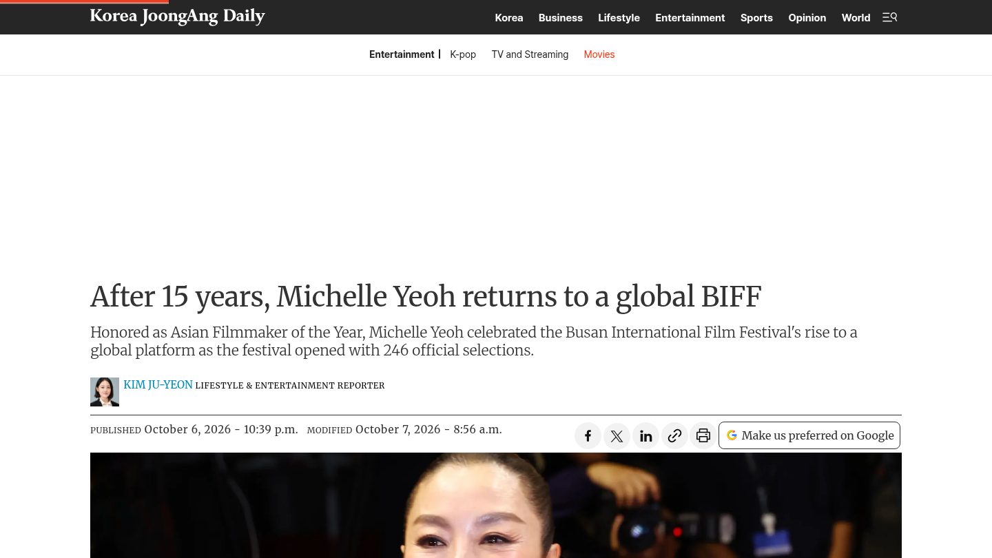992x558 pixels.
Task: Open the Business menu
Action: [x=561, y=18]
